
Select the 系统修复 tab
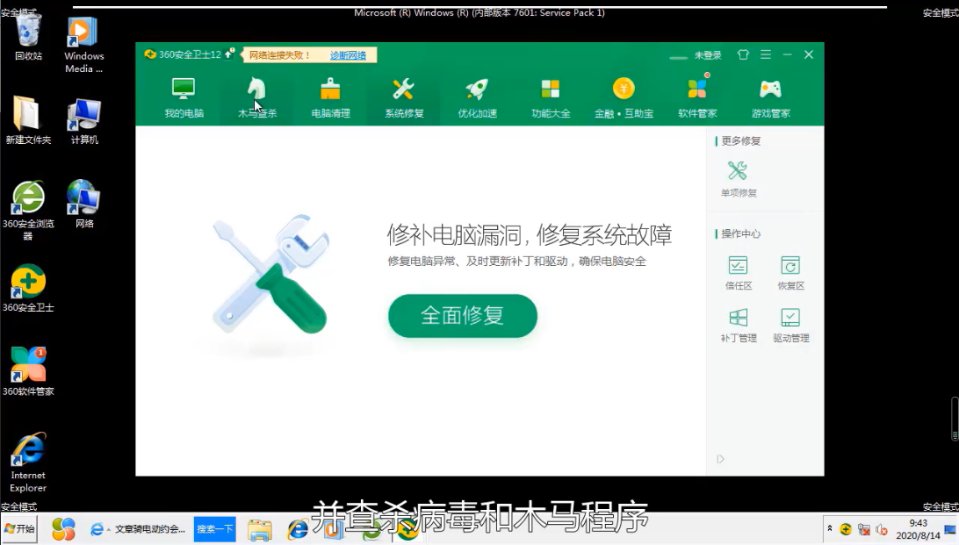click(x=404, y=97)
